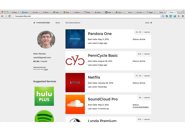Click the $25 / month price badge
This screenshot has width=185, height=131.
click(144, 119)
